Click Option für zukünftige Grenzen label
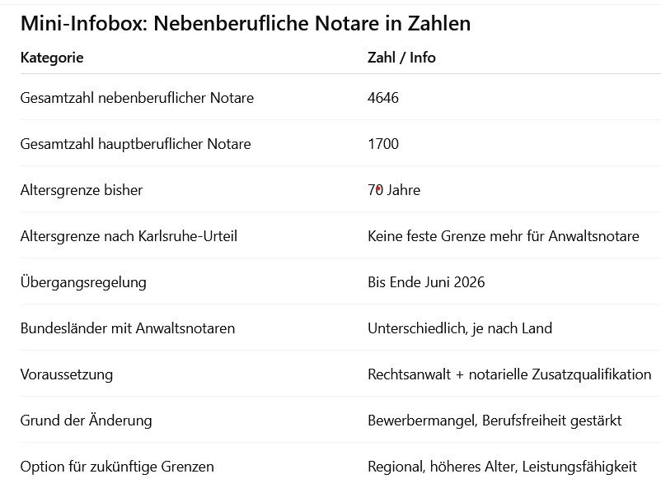Screen dimensions: 661x488 (117, 467)
